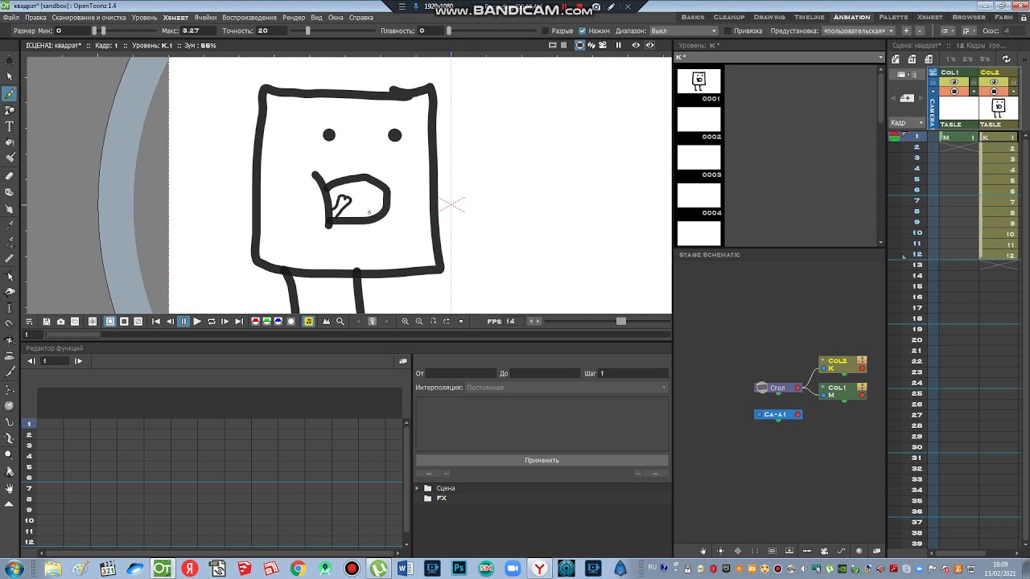1030x579 pixels.
Task: Select the Tape tool
Action: pyautogui.click(x=10, y=192)
